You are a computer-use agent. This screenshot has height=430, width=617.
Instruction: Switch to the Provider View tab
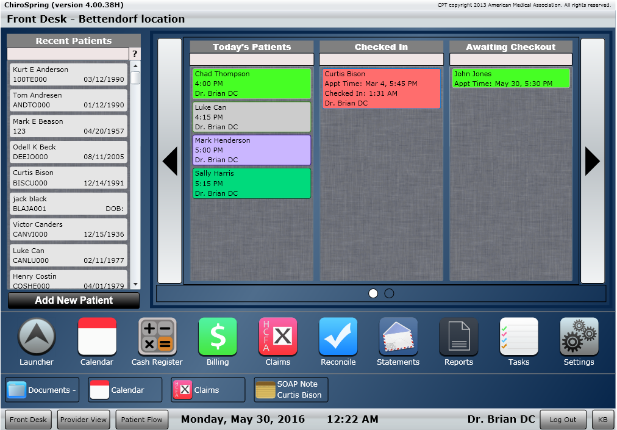(83, 419)
